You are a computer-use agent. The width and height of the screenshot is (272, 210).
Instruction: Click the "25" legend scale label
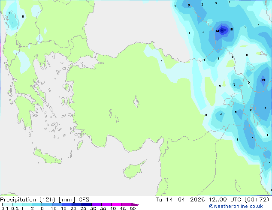pos(83,208)
